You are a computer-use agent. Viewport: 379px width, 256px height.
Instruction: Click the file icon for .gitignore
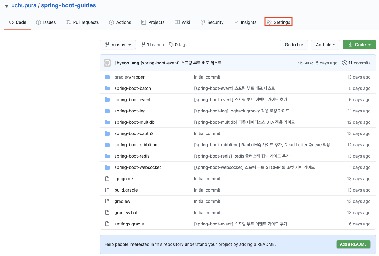(107, 179)
